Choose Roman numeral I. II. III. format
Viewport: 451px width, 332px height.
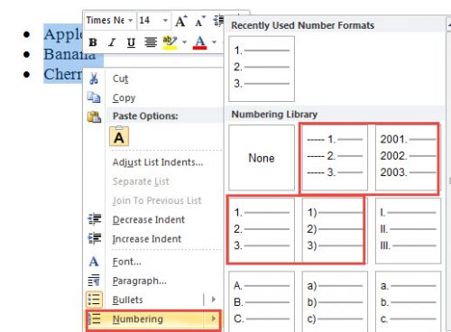coord(408,231)
